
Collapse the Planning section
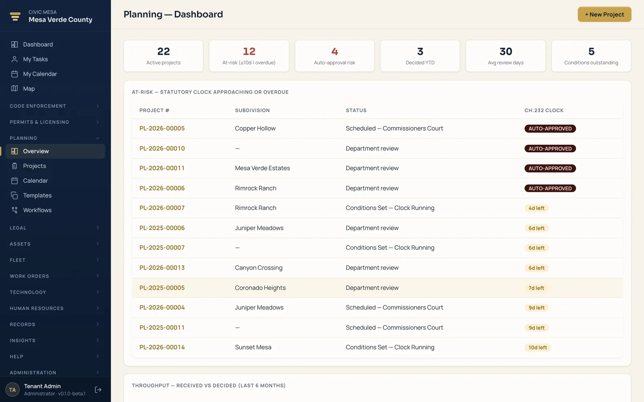coord(55,138)
